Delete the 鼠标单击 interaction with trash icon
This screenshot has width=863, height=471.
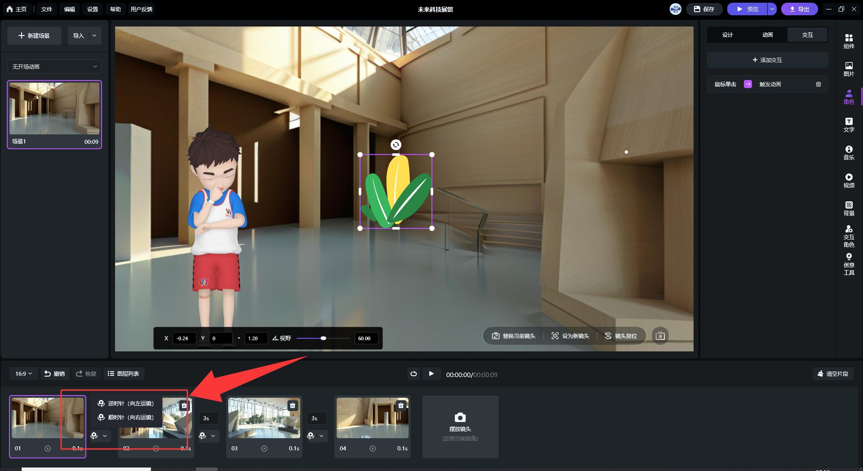point(818,84)
